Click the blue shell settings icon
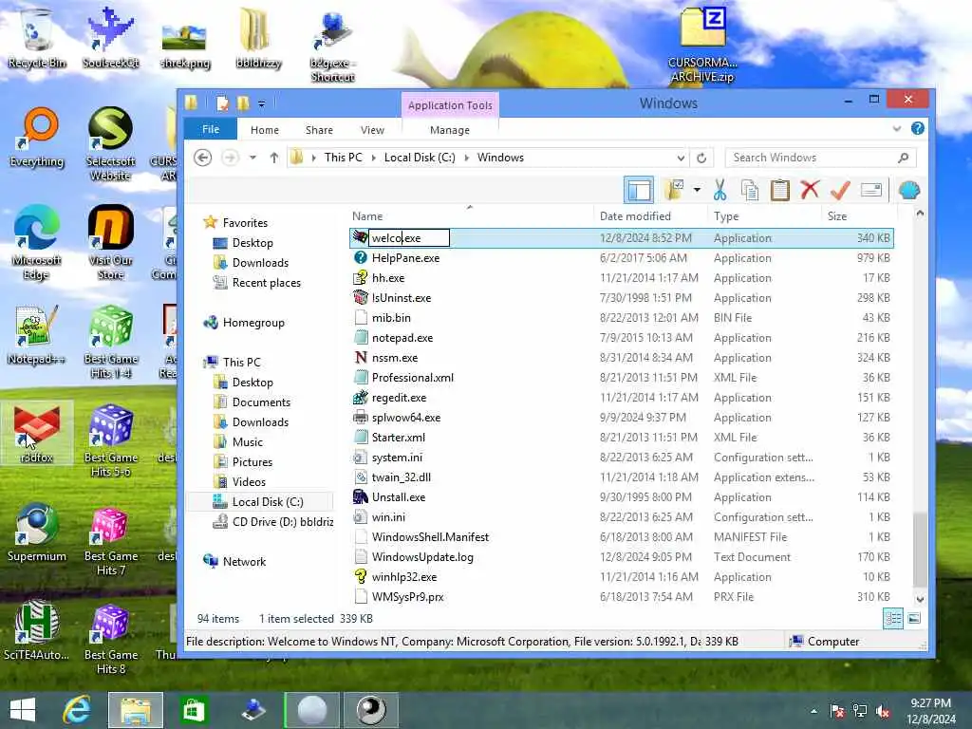Viewport: 972px width, 729px height. click(908, 190)
